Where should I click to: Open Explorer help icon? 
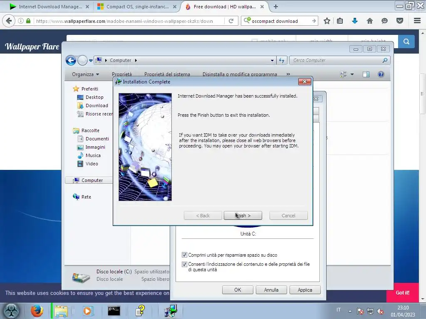[381, 74]
